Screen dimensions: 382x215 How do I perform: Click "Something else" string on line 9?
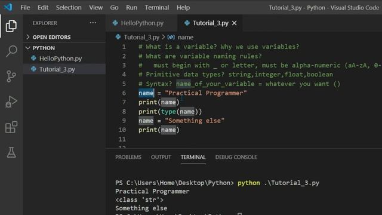coord(195,121)
